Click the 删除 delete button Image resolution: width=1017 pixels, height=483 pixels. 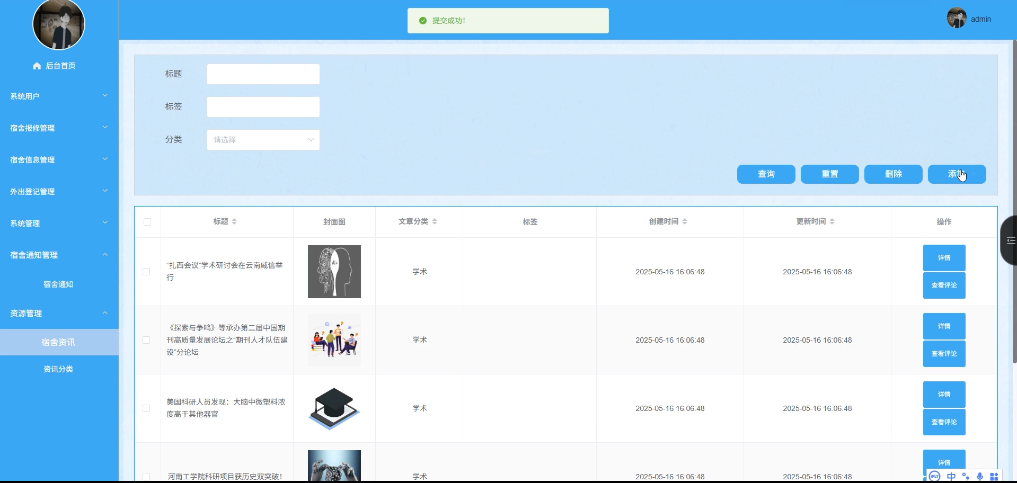(894, 174)
